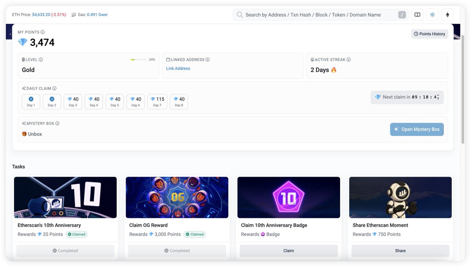
Task: Click the '2 Days' streak text
Action: click(320, 70)
